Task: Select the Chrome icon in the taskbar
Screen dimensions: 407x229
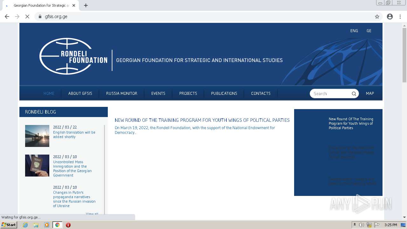Action: (x=57, y=225)
